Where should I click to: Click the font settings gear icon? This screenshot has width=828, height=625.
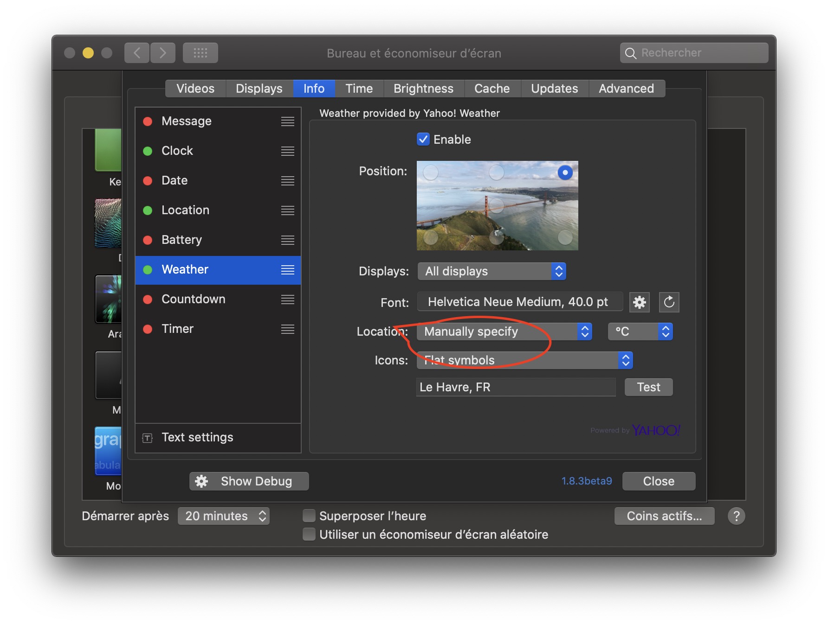pyautogui.click(x=639, y=302)
